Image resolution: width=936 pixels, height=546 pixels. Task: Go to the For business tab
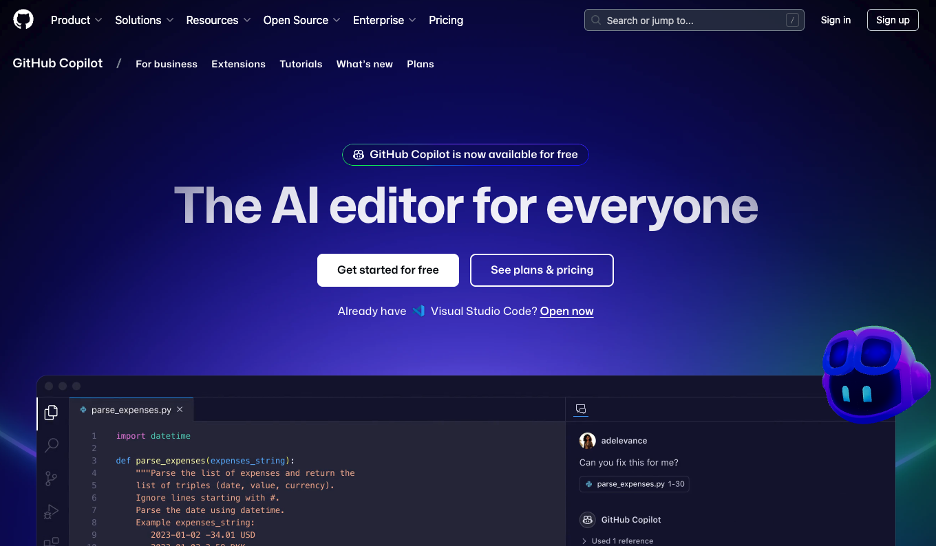[167, 64]
